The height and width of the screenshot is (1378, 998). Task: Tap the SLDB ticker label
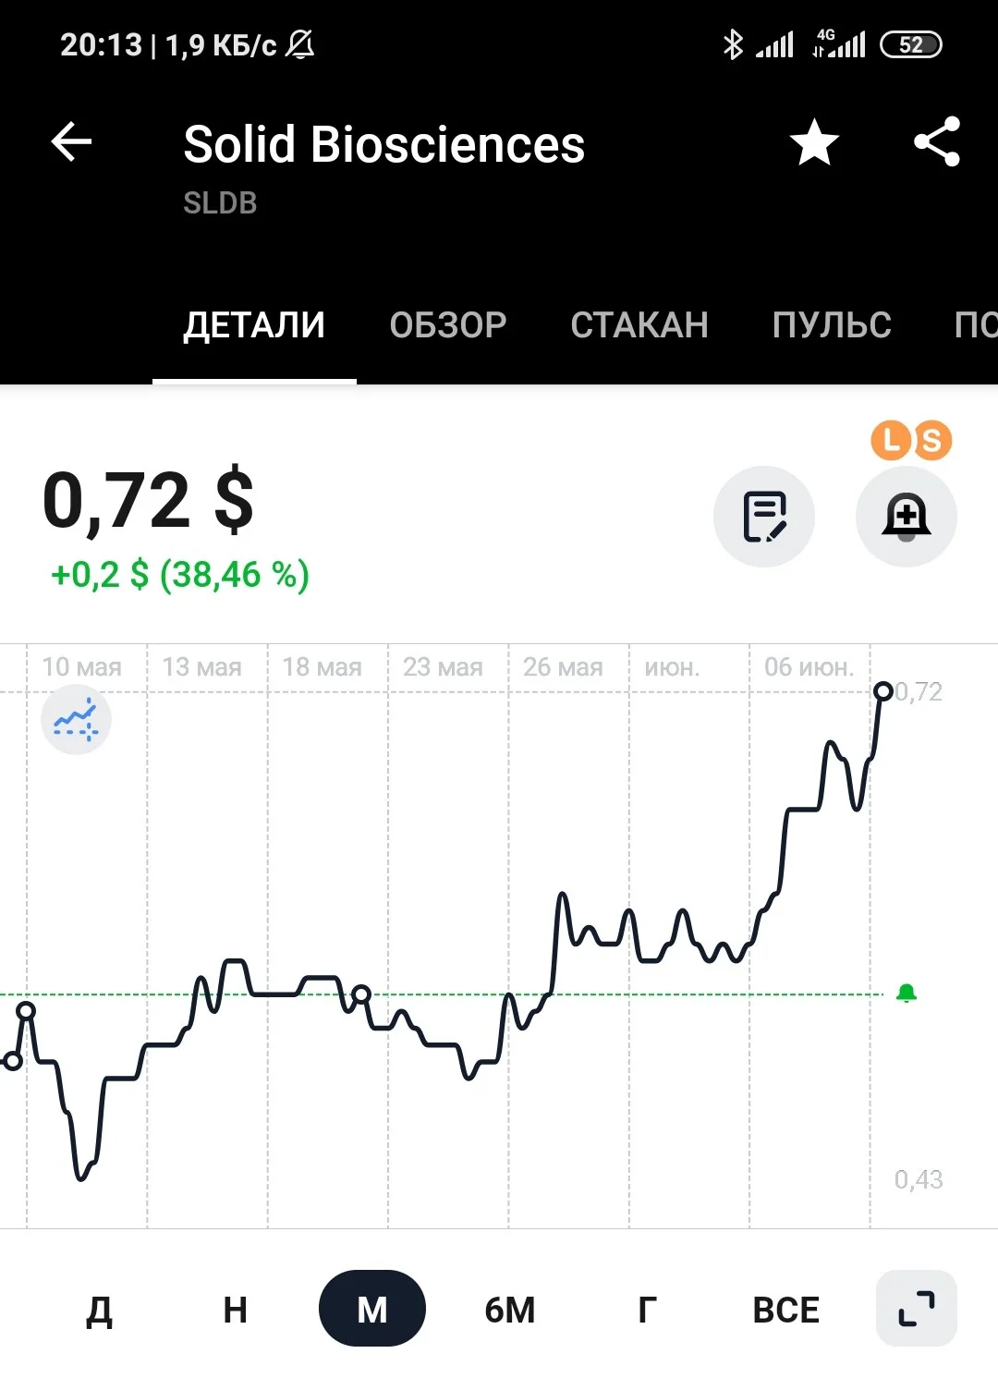220,203
